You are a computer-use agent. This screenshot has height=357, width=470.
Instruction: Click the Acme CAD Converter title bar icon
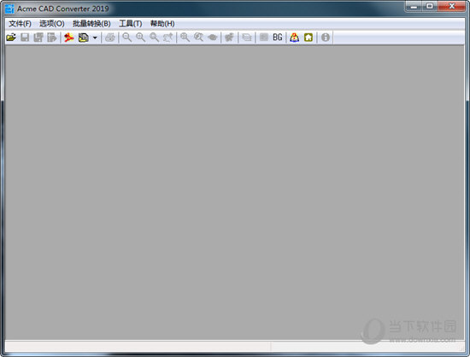(x=9, y=9)
